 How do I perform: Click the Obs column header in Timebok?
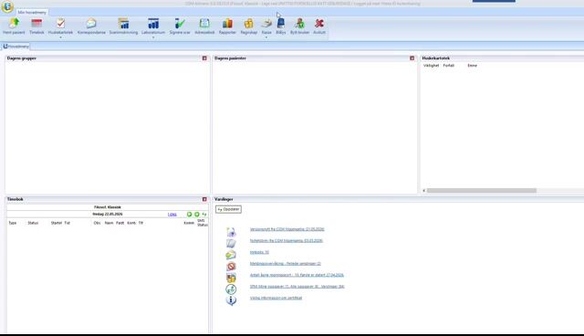coord(97,223)
